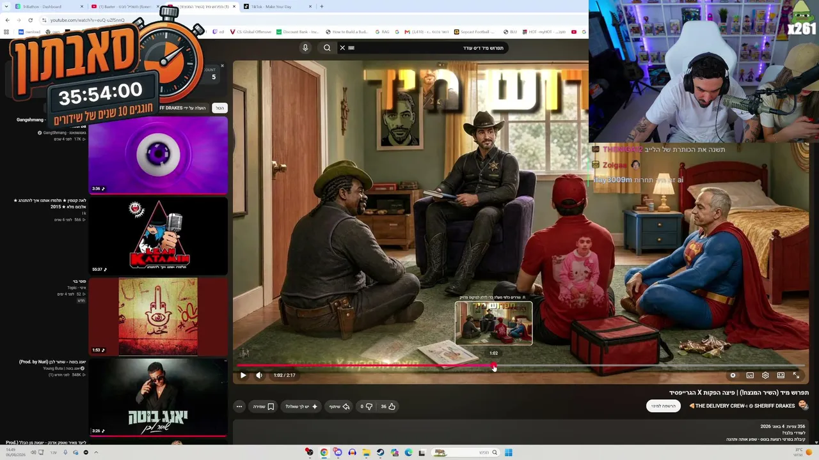The width and height of the screenshot is (819, 460).
Task: Open the player settings gear
Action: (765, 375)
